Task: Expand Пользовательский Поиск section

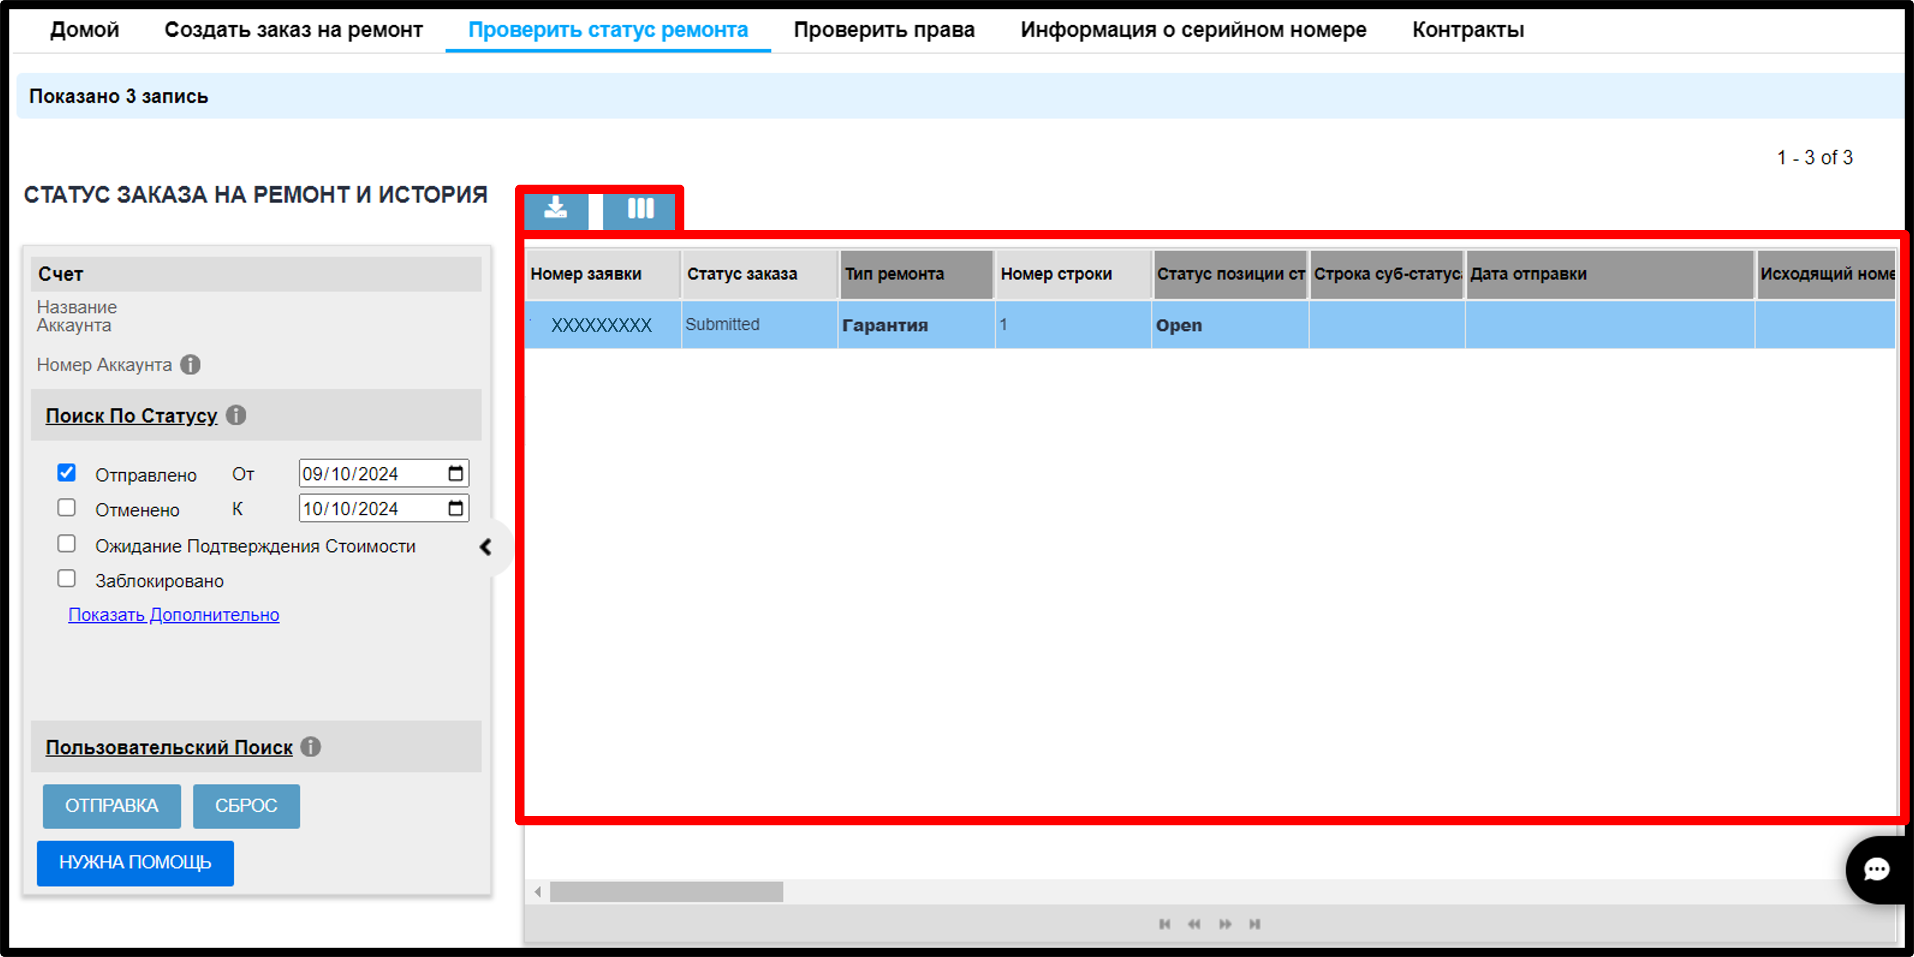Action: [x=169, y=747]
